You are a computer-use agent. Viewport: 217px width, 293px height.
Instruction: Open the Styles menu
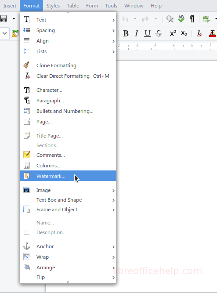pyautogui.click(x=53, y=6)
